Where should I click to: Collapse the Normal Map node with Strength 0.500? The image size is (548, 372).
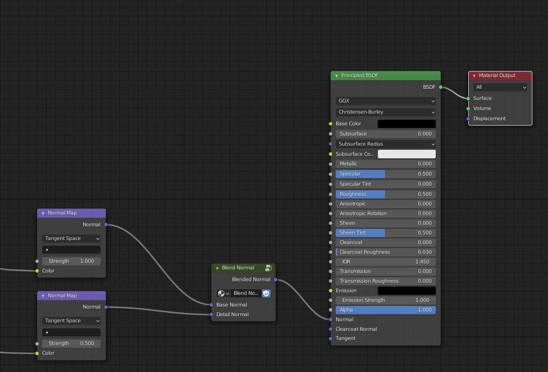(43, 296)
